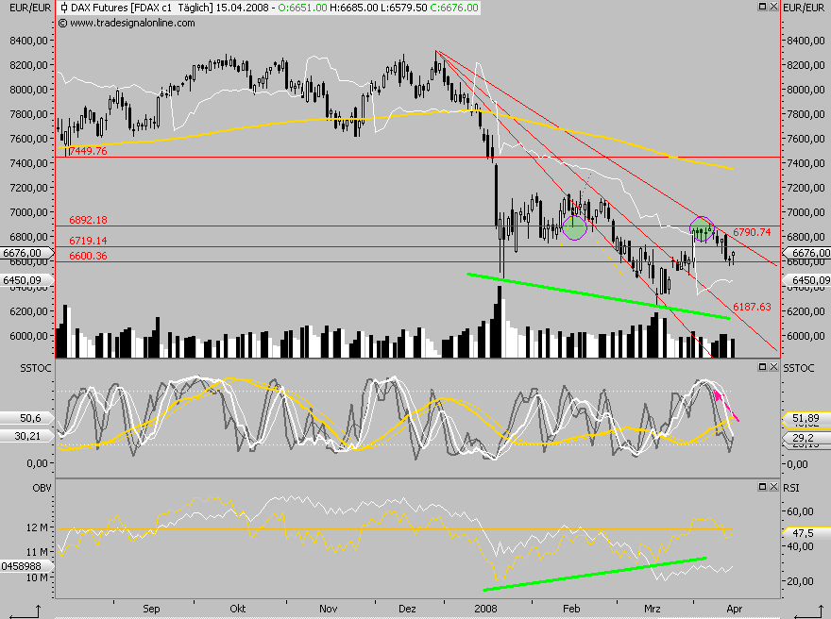The height and width of the screenshot is (619, 831).
Task: Click the 30,21 SSTOC value marker
Action: (x=26, y=436)
